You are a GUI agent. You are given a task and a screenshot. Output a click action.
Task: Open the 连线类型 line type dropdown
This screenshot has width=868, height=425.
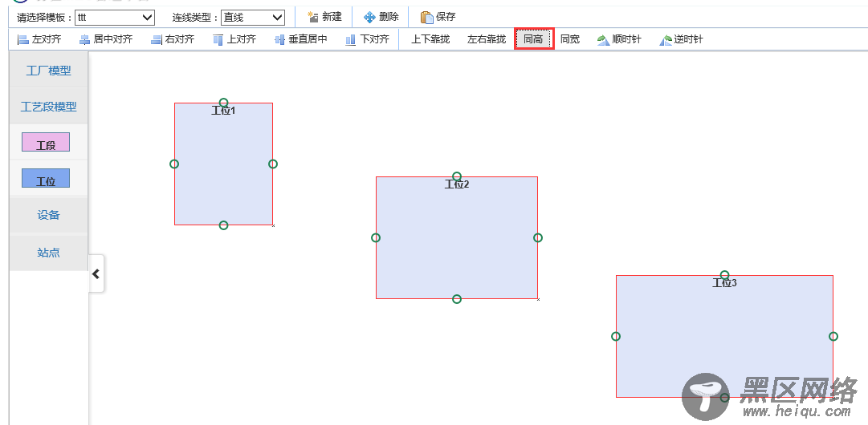pyautogui.click(x=253, y=18)
